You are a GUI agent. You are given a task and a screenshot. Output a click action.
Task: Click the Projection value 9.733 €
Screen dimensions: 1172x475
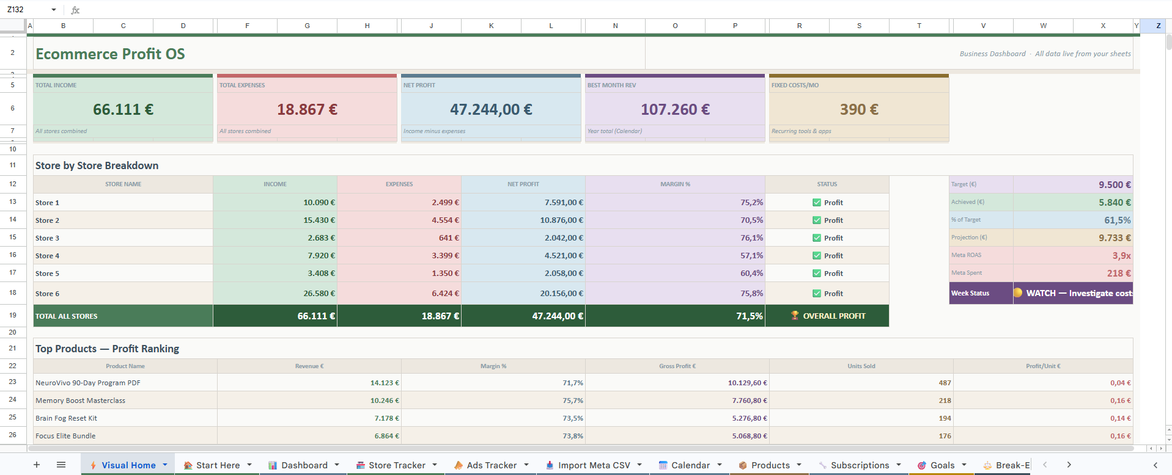pyautogui.click(x=1073, y=237)
